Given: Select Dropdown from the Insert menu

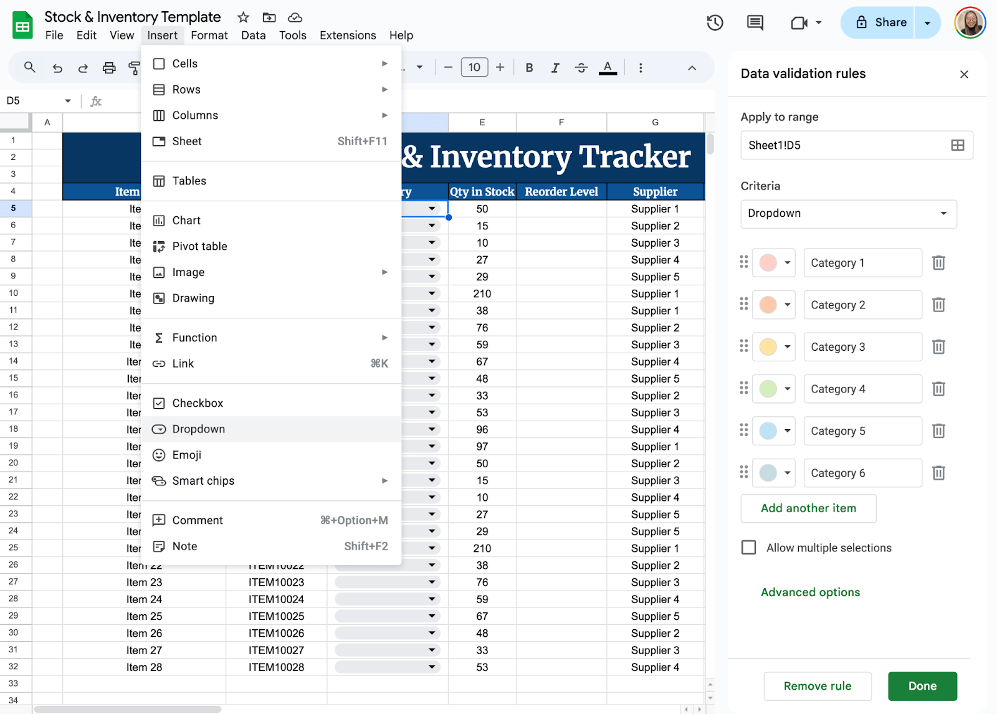Looking at the screenshot, I should pyautogui.click(x=198, y=429).
